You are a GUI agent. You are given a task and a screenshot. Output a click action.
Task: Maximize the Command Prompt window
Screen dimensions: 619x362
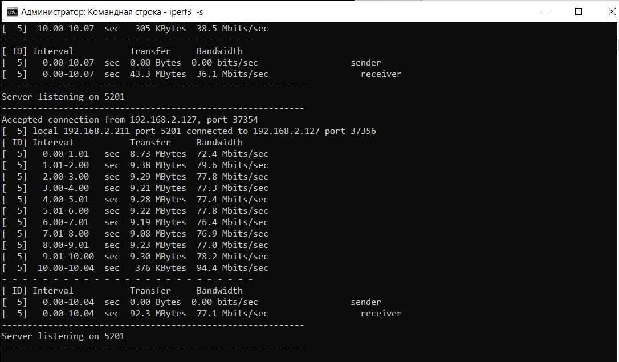pyautogui.click(x=578, y=11)
